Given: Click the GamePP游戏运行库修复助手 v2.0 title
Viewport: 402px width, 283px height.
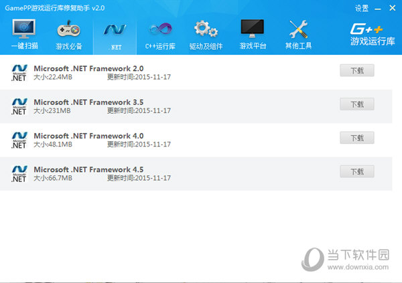Looking at the screenshot, I should click(x=55, y=8).
